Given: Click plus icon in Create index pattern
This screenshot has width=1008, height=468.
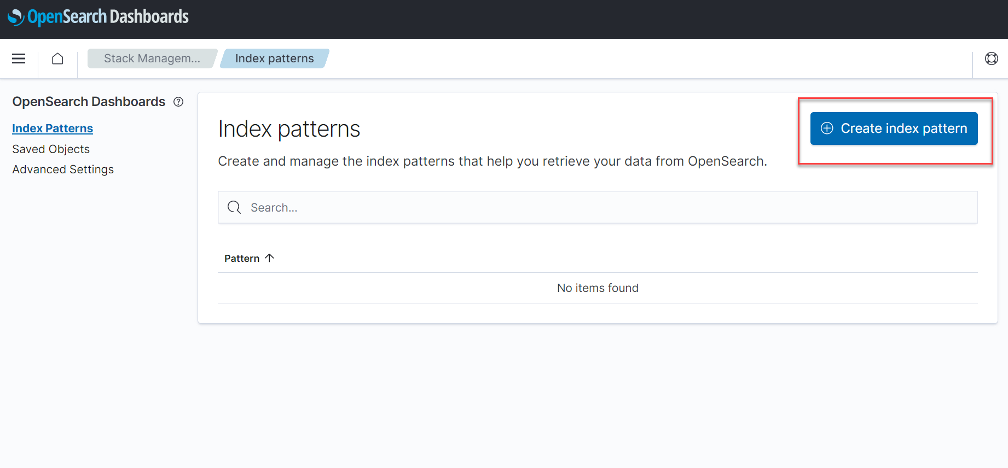Looking at the screenshot, I should coord(827,128).
